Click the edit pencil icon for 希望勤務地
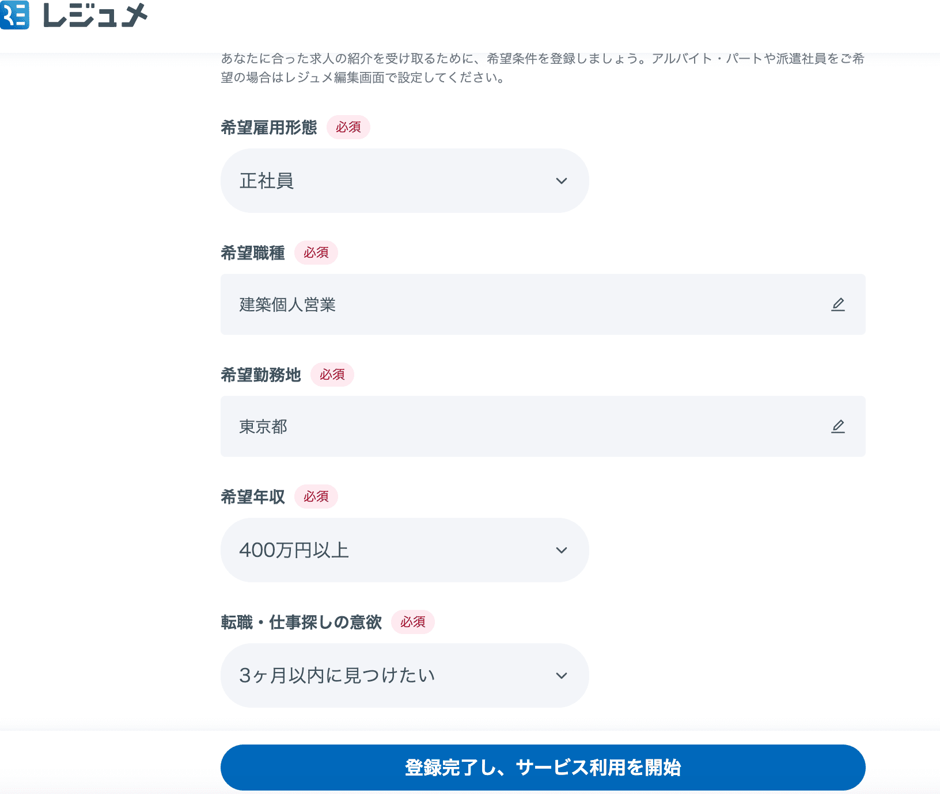The width and height of the screenshot is (940, 794). [839, 426]
